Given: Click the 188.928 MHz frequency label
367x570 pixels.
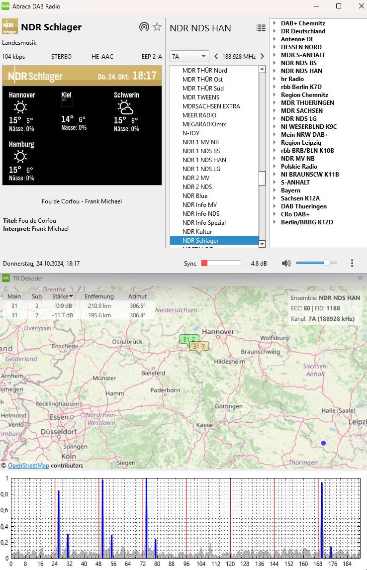Looking at the screenshot, I should coord(239,56).
